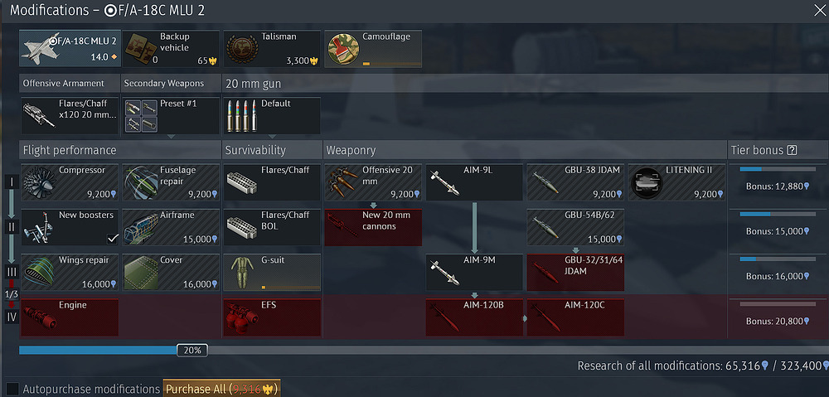Image resolution: width=829 pixels, height=397 pixels.
Task: Click the G-suit modification icon
Action: pyautogui.click(x=242, y=272)
